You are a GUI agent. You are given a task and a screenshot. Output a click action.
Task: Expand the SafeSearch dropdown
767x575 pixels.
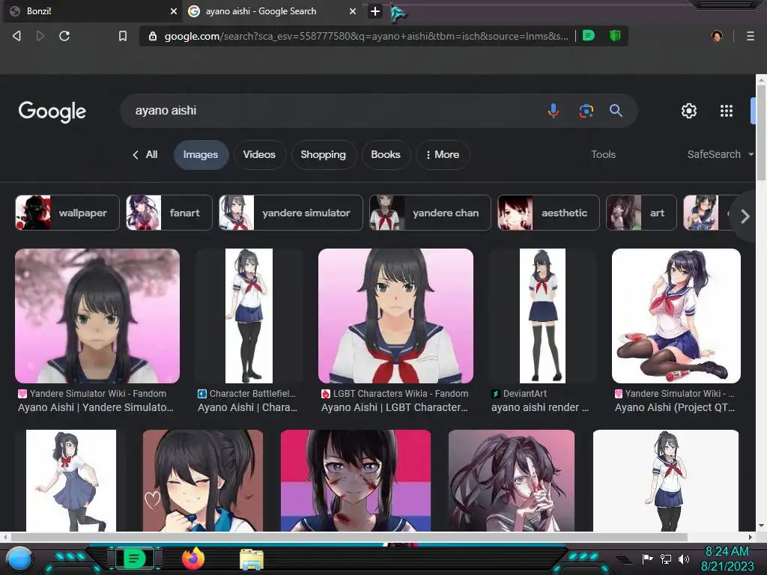(x=720, y=154)
